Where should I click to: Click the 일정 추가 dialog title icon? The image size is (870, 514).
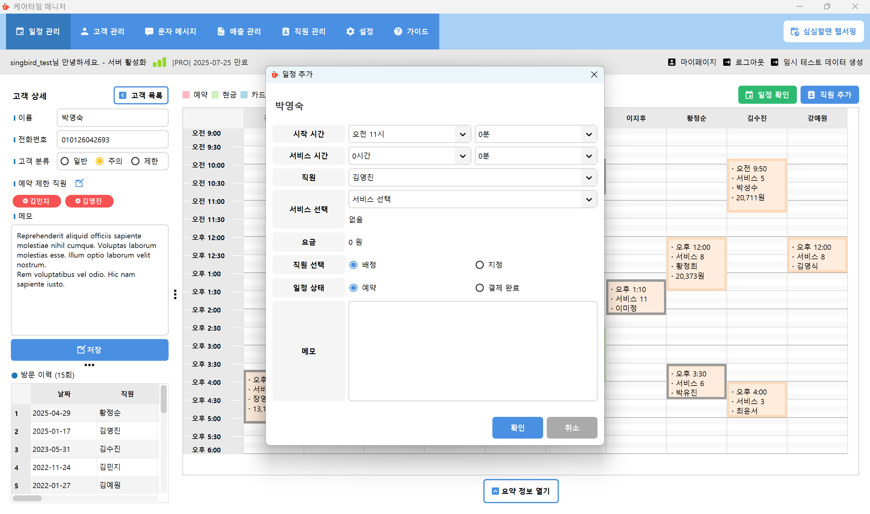[275, 75]
